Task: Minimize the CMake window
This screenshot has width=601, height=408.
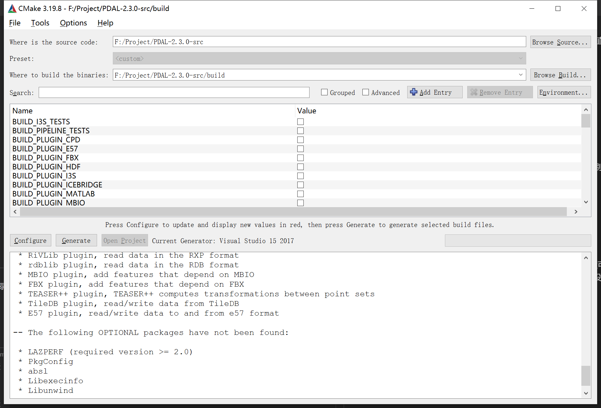Action: (532, 9)
